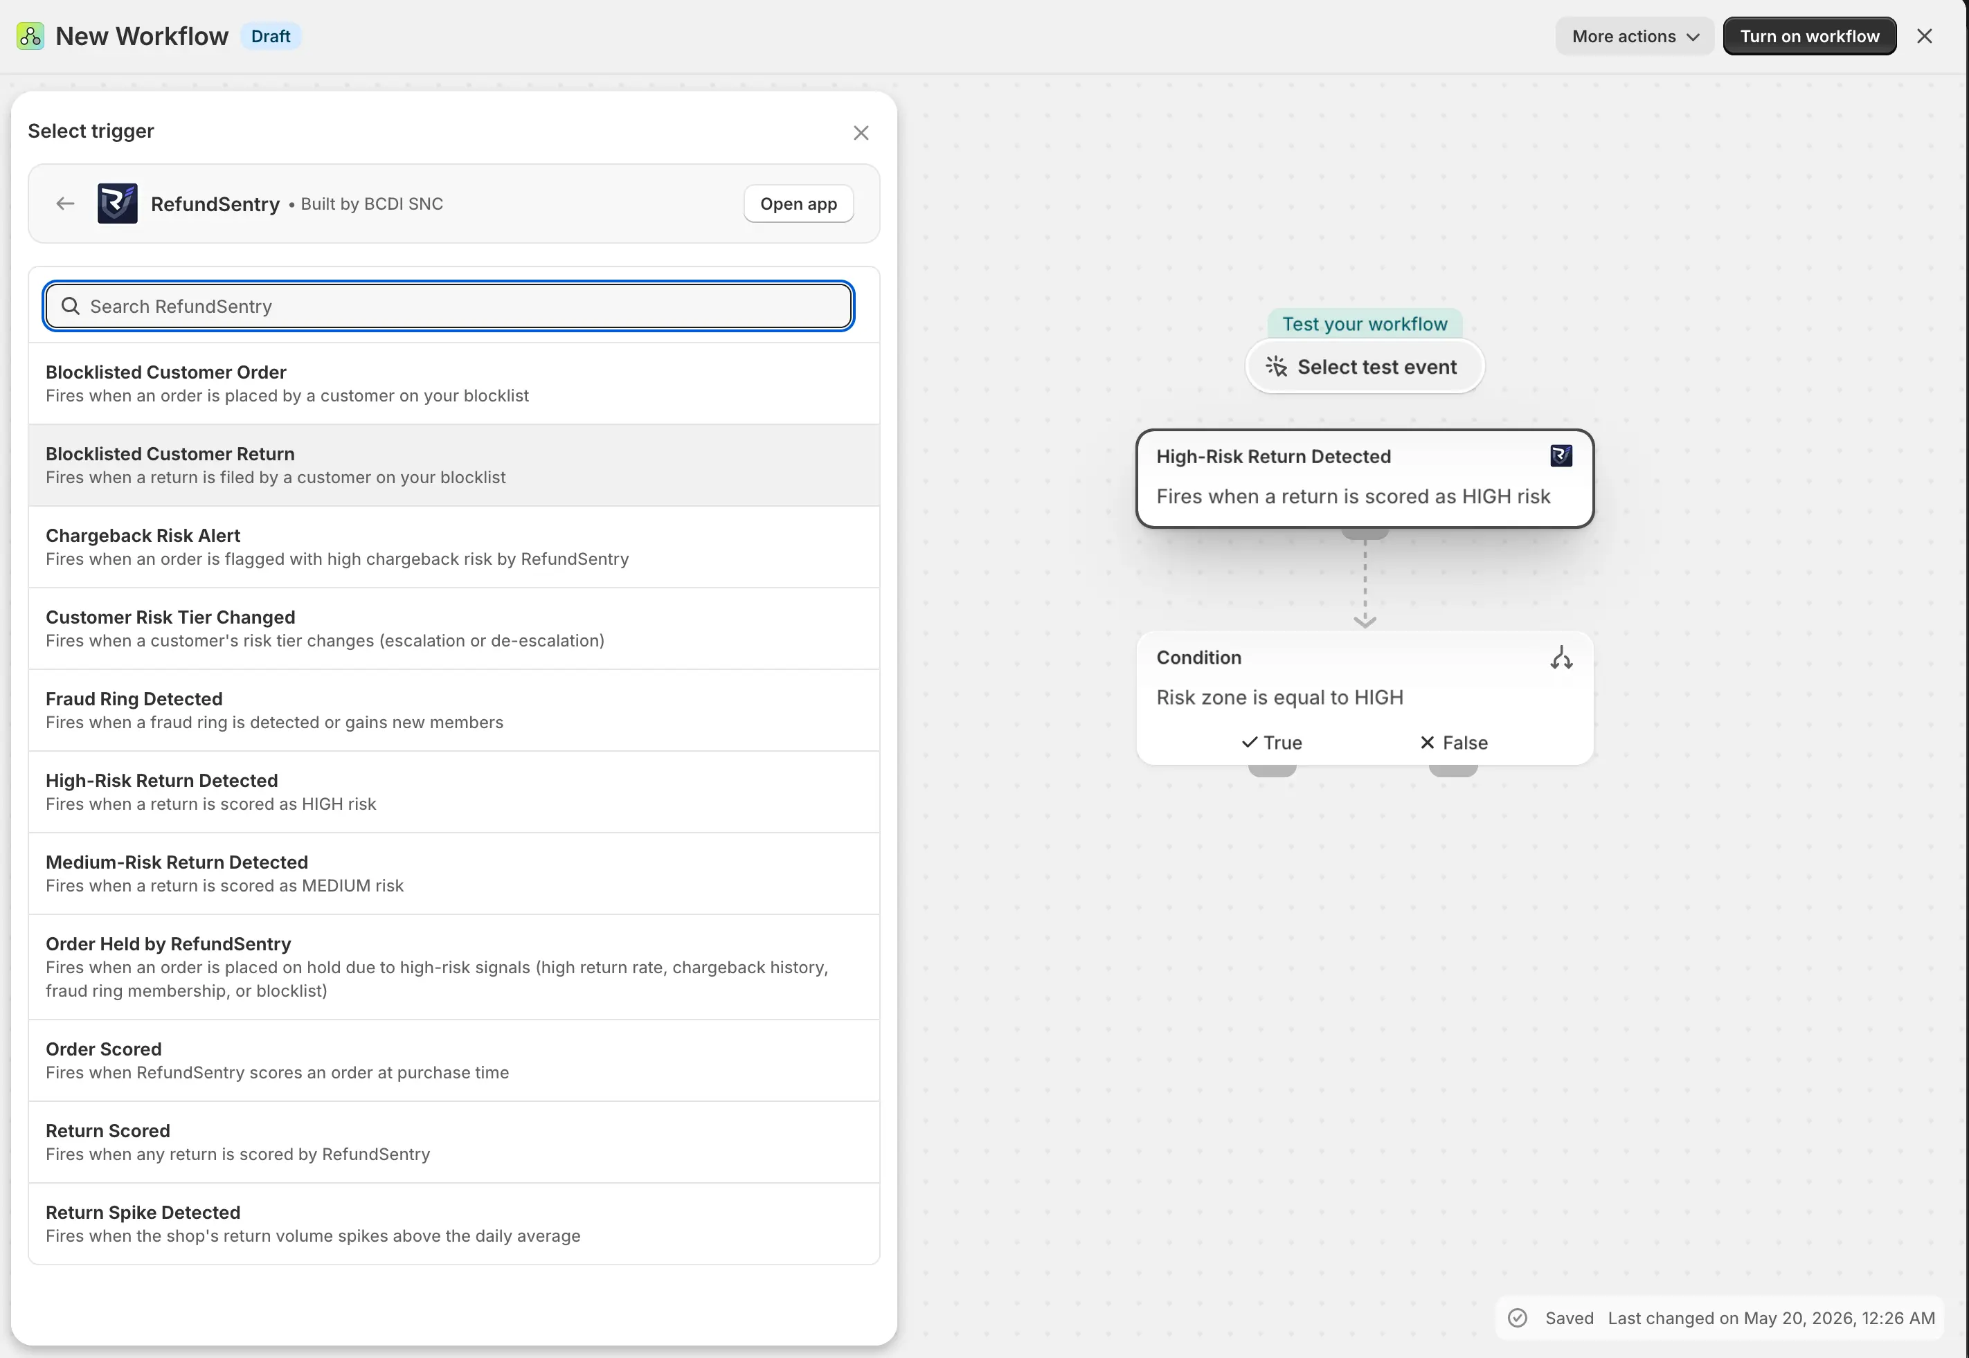Viewport: 1969px width, 1358px height.
Task: Pick High-Risk Return Detected in trigger list
Action: [x=453, y=792]
